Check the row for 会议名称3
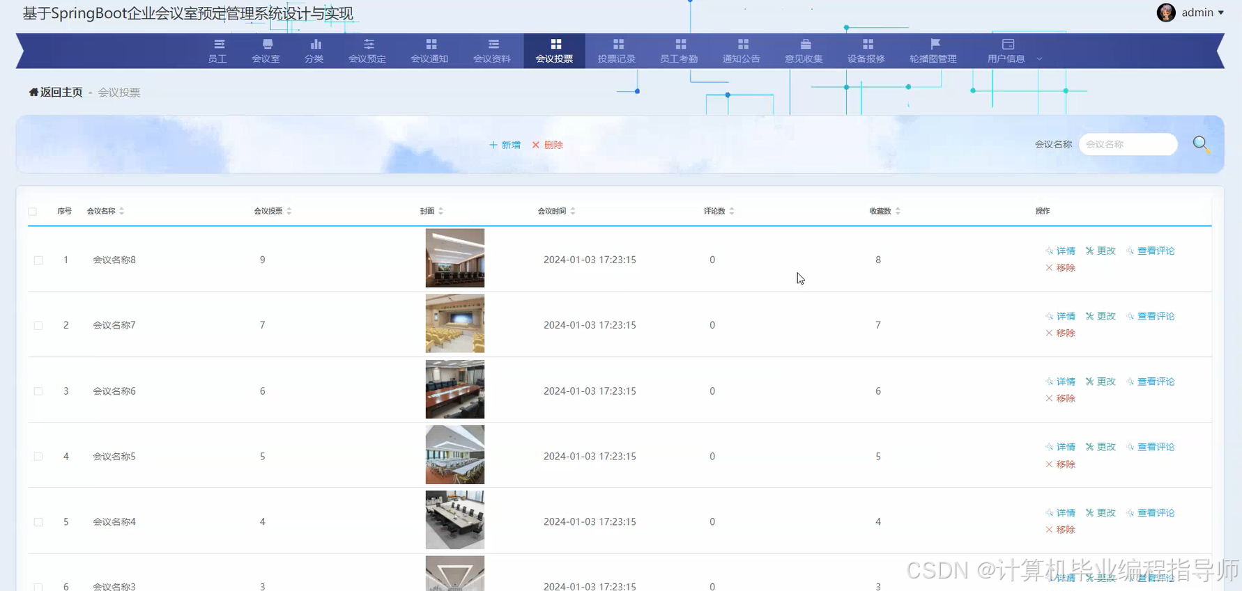Viewport: 1242px width, 591px height. click(x=38, y=587)
